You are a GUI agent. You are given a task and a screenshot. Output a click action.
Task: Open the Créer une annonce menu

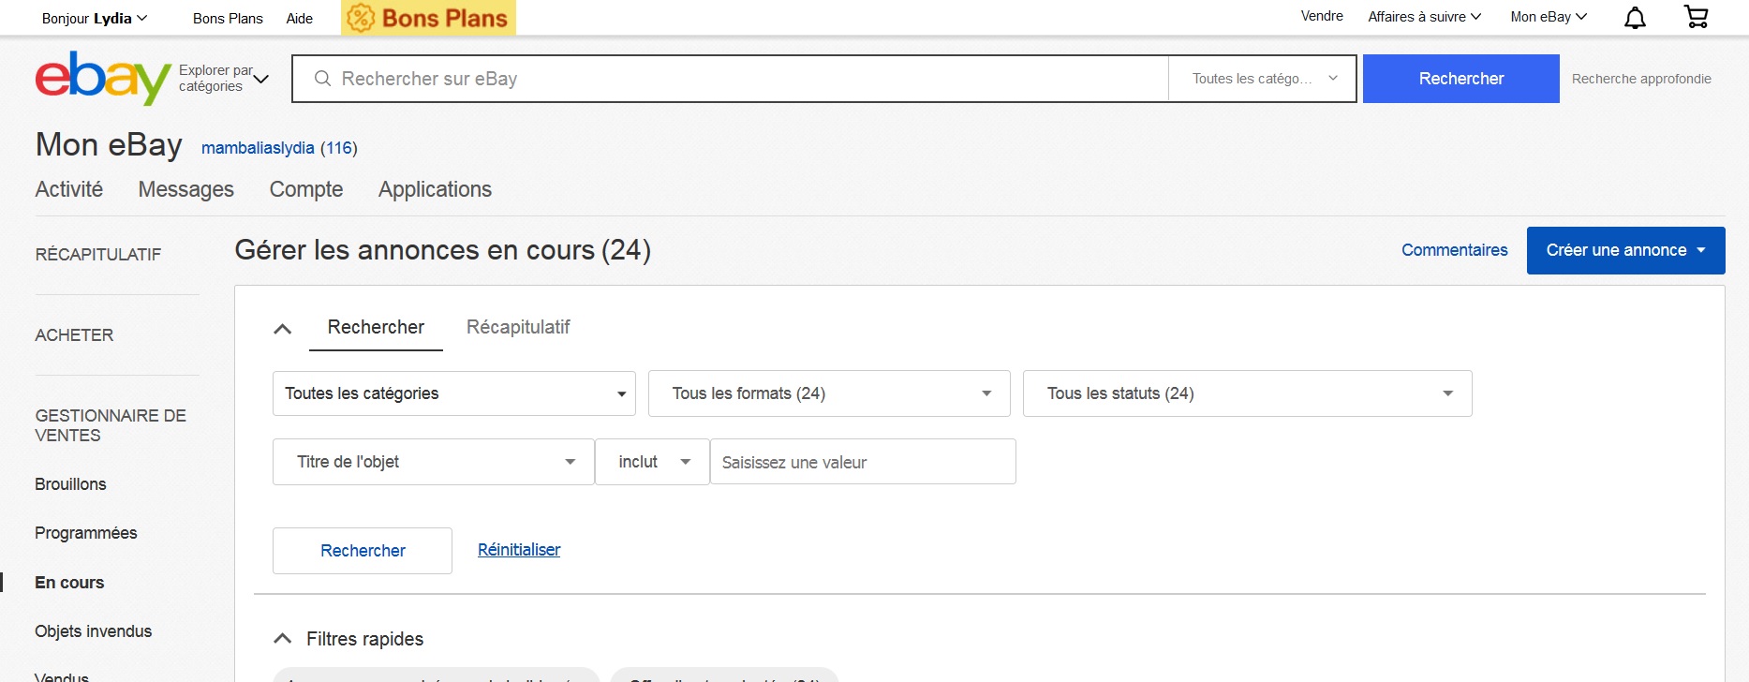(1626, 250)
